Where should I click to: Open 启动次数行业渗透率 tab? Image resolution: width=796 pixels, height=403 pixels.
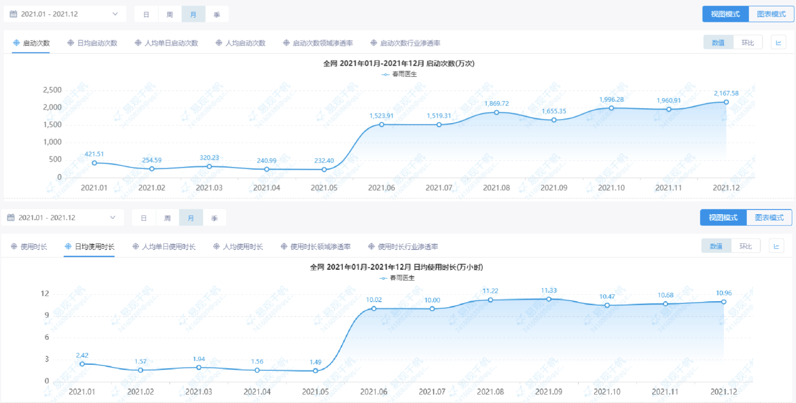[x=410, y=43]
